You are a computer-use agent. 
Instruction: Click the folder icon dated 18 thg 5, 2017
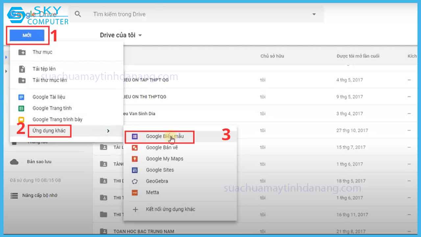(x=104, y=181)
